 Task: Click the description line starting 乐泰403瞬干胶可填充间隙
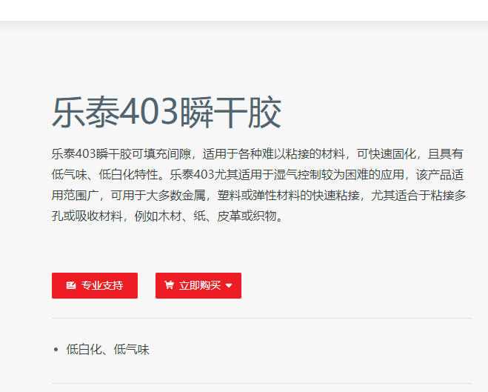(258, 154)
